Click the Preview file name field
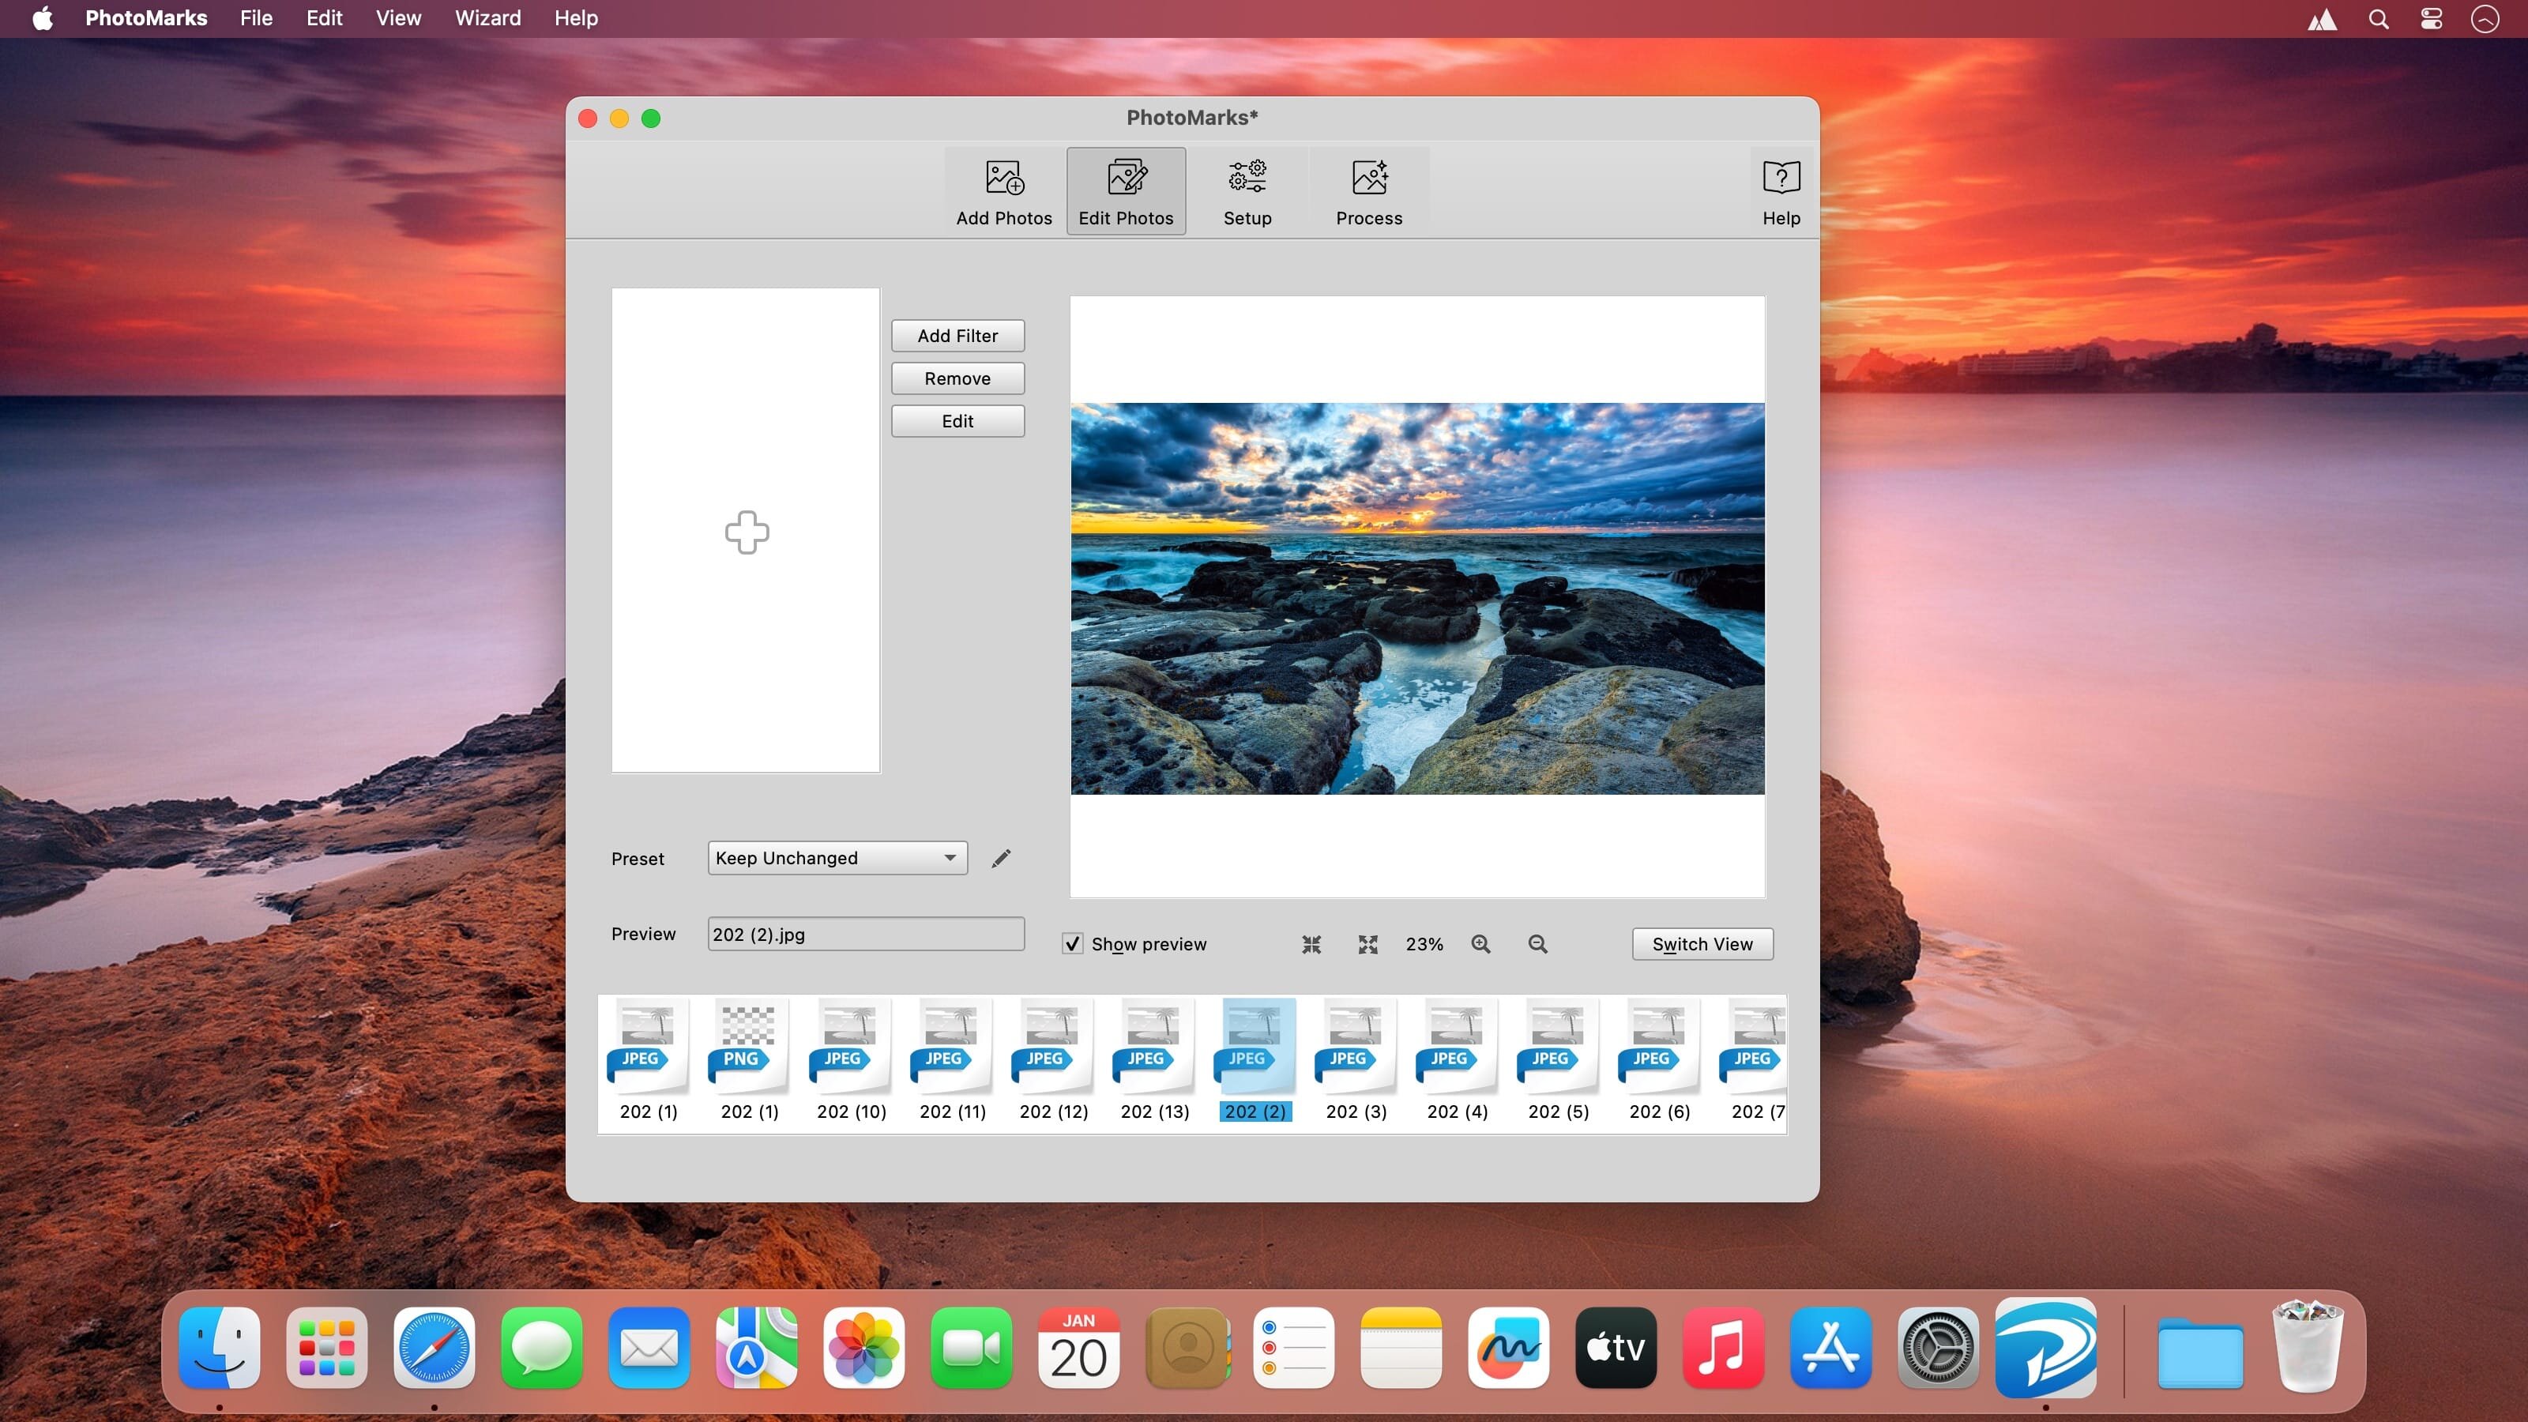The height and width of the screenshot is (1422, 2528). point(864,935)
